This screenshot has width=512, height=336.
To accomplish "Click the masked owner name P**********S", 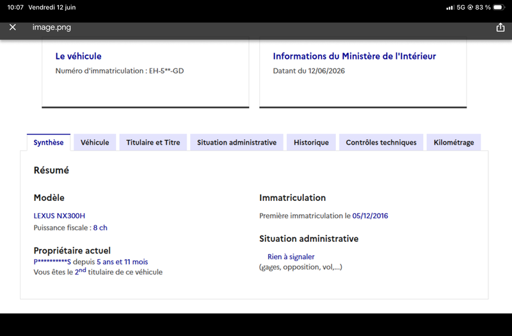I will pos(52,262).
